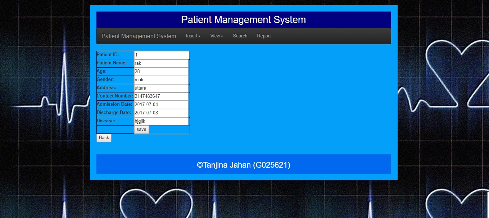This screenshot has width=489, height=218.
Task: Select the Contact Number field
Action: (x=161, y=96)
